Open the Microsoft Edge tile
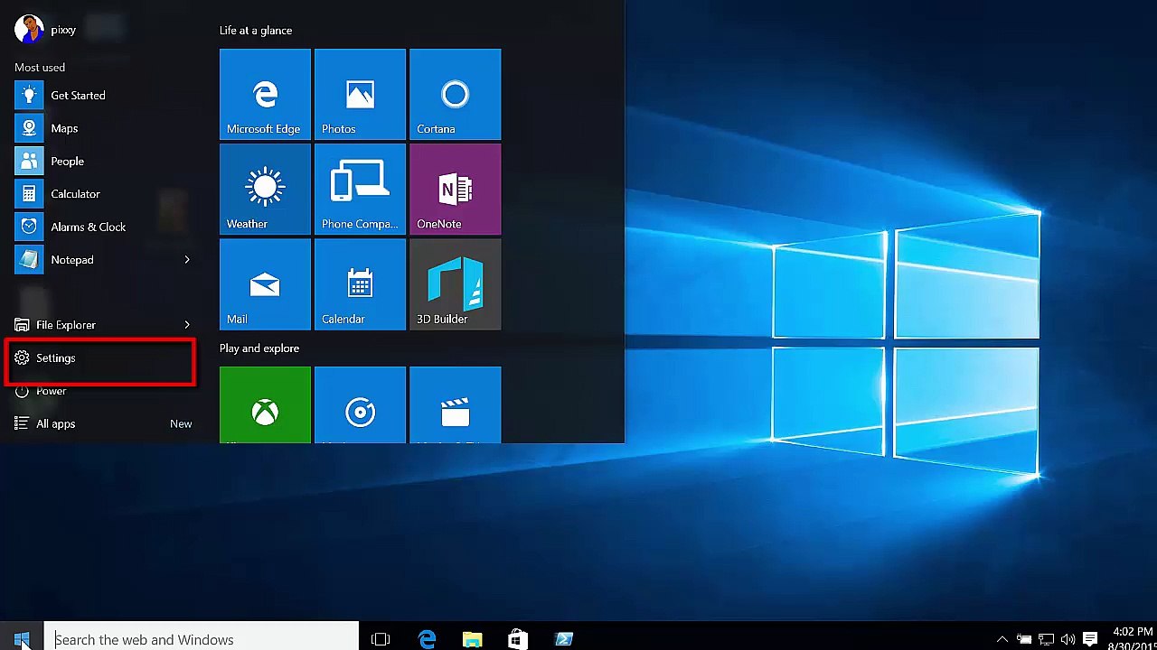Image resolution: width=1157 pixels, height=650 pixels. (265, 95)
